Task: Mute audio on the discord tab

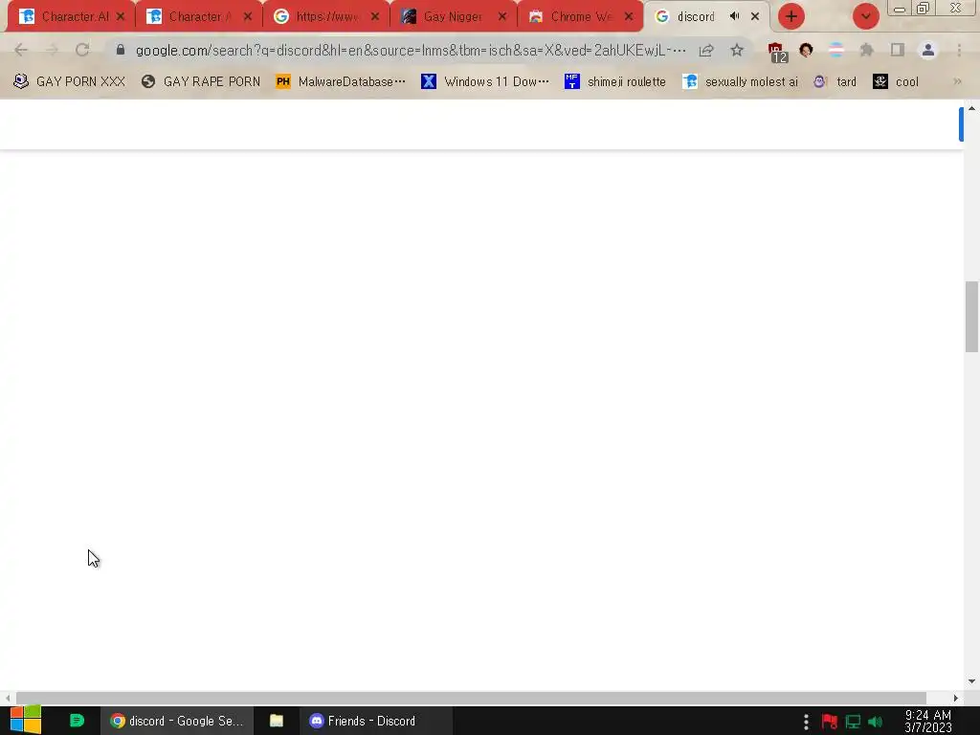Action: click(734, 16)
